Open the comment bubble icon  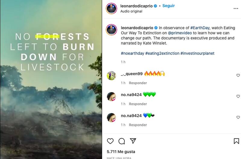(122, 141)
